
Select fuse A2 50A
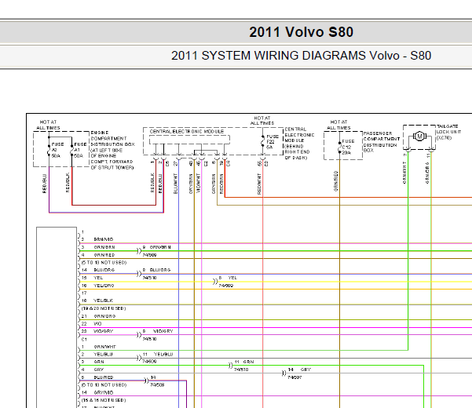pos(56,150)
